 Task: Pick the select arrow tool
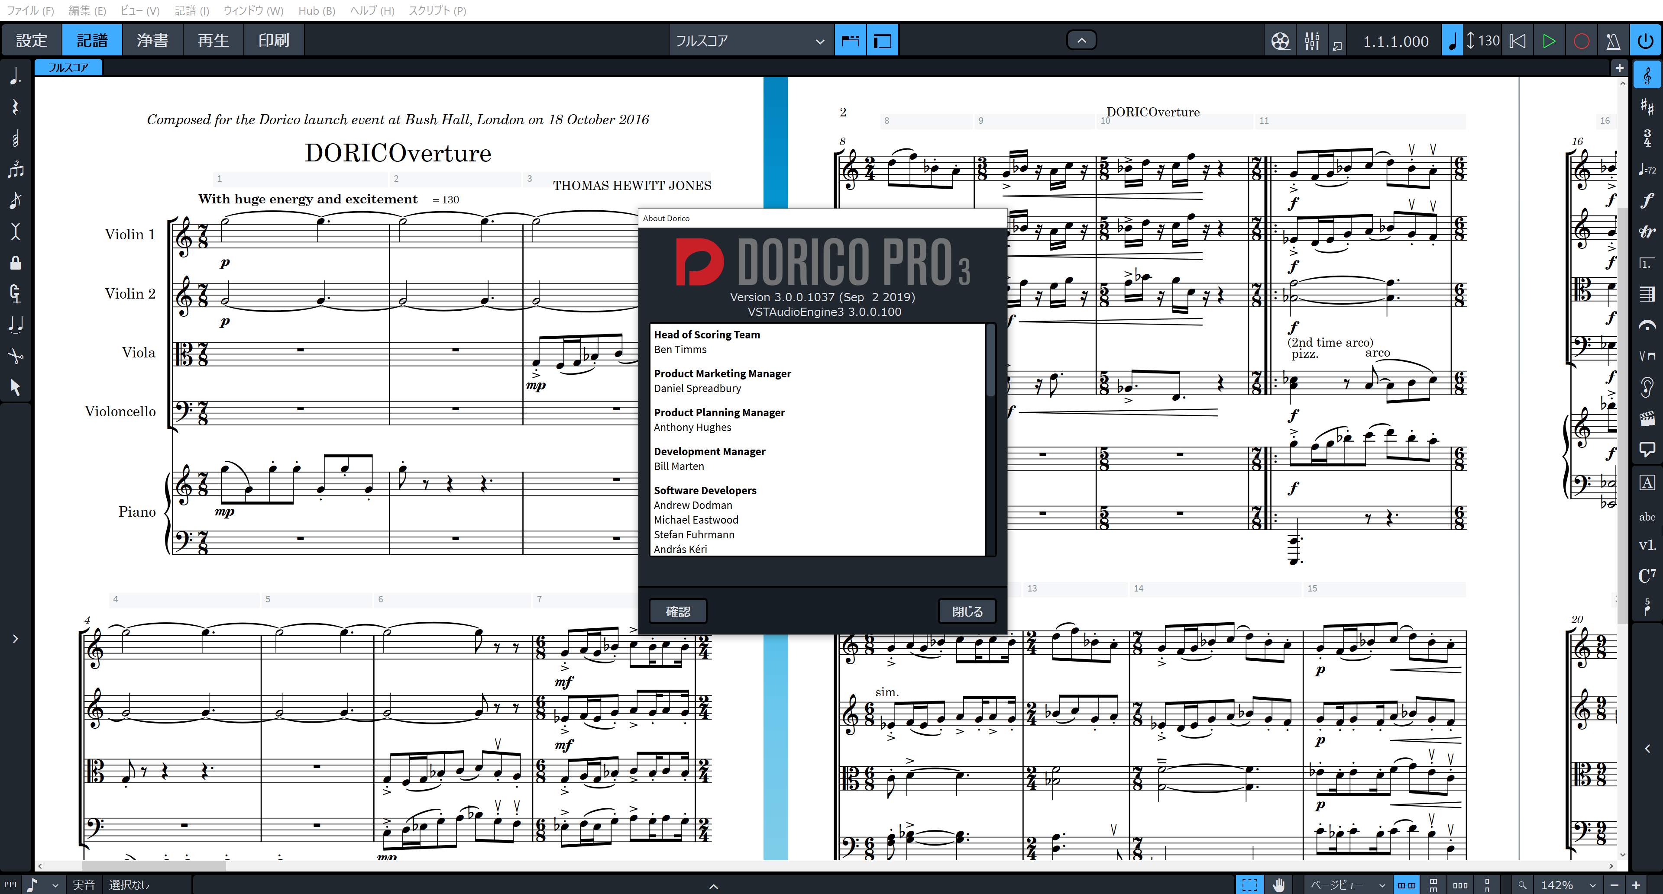point(16,387)
